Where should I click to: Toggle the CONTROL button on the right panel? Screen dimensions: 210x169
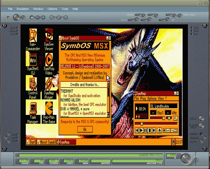[204, 138]
